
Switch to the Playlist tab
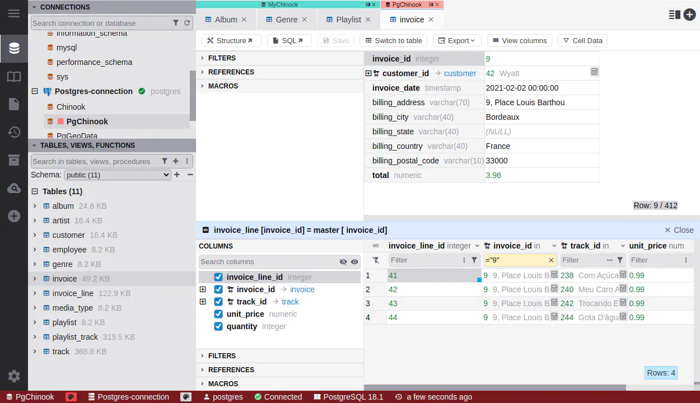(x=348, y=20)
